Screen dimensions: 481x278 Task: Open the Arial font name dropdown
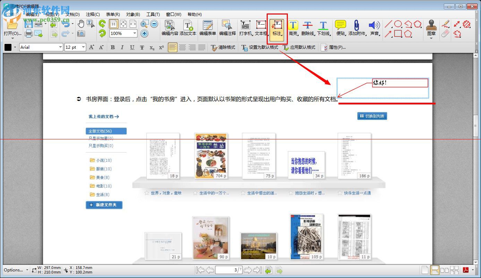pyautogui.click(x=60, y=47)
